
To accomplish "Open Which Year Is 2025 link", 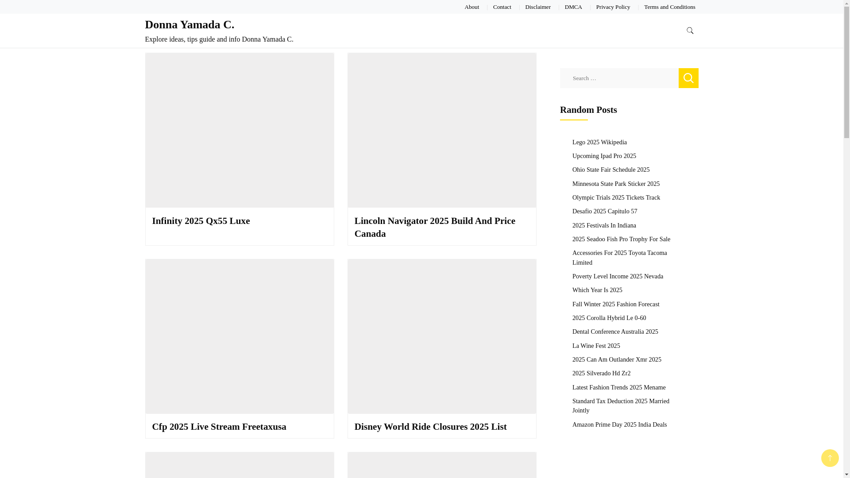I will 597,290.
